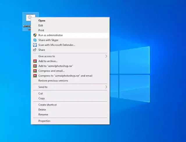
Task: Open Properties from the context menu
Action: tap(70, 121)
